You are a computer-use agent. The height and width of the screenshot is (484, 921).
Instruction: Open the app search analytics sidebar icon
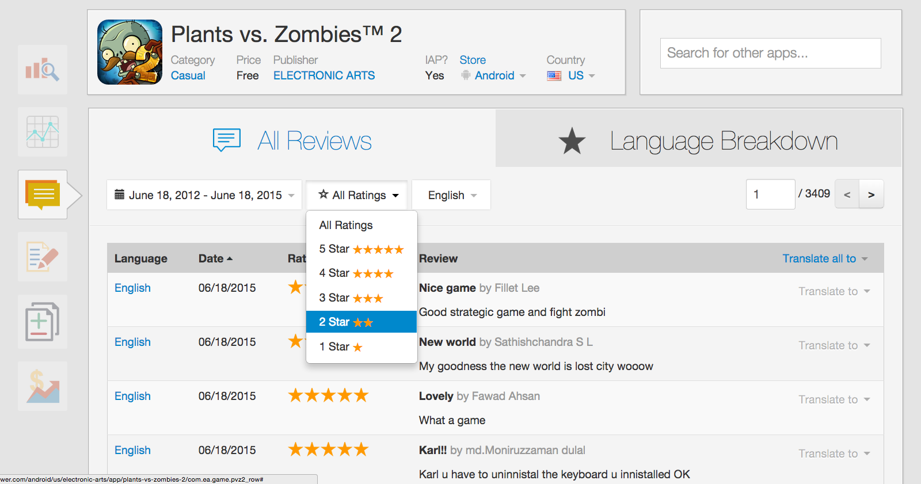pos(43,70)
